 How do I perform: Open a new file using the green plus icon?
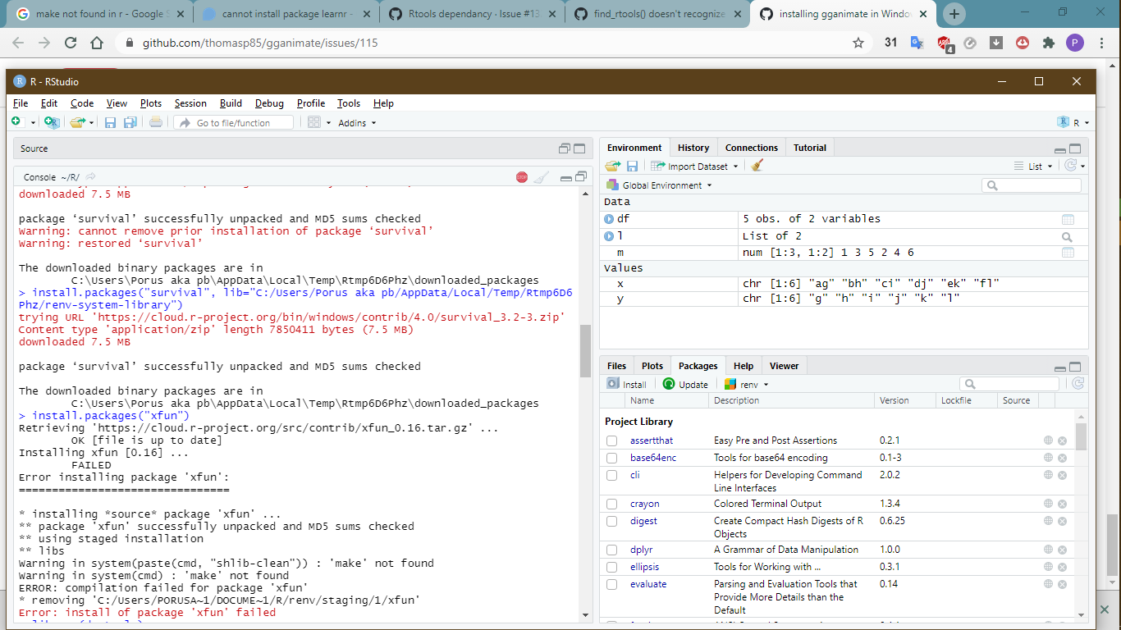point(18,121)
